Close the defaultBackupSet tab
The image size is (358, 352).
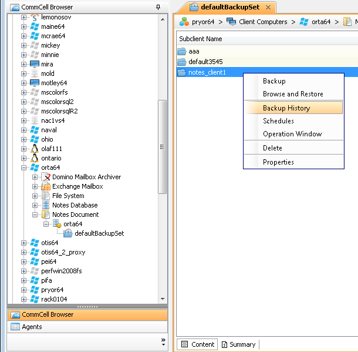point(268,8)
